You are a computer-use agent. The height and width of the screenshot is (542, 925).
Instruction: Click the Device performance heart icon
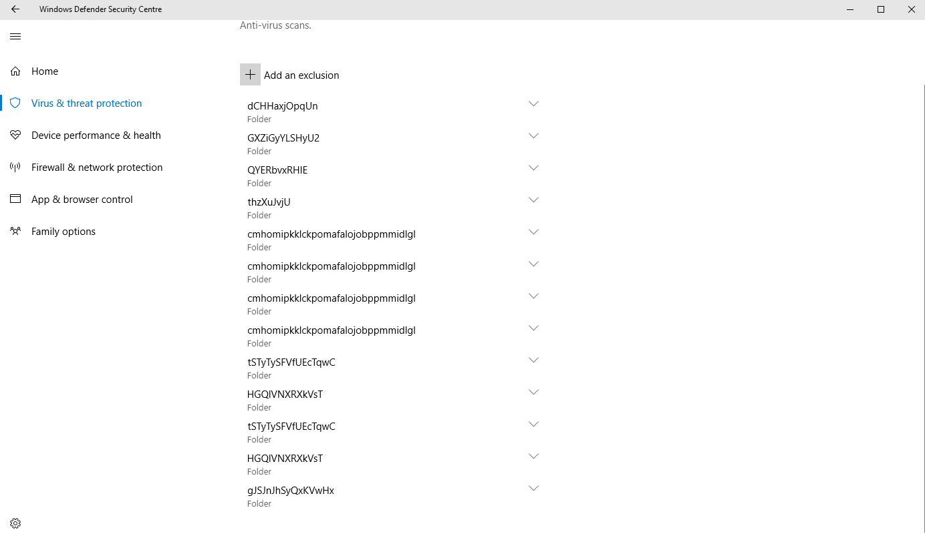[15, 135]
